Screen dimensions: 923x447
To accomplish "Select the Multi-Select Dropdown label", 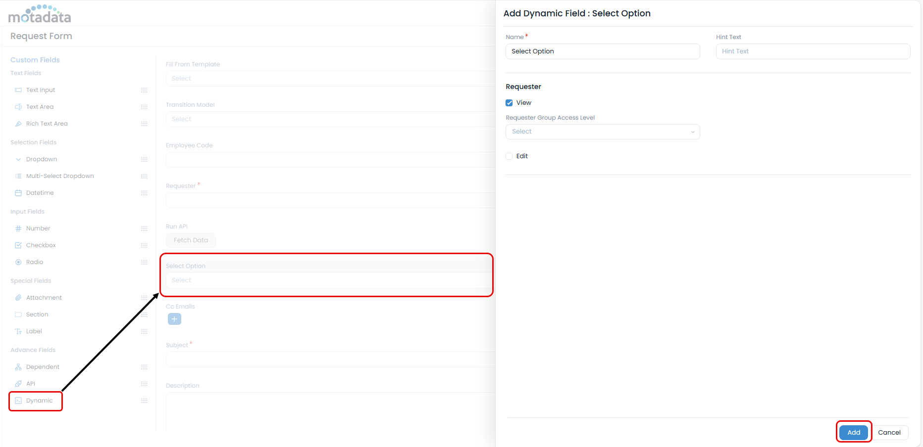I will click(x=60, y=176).
